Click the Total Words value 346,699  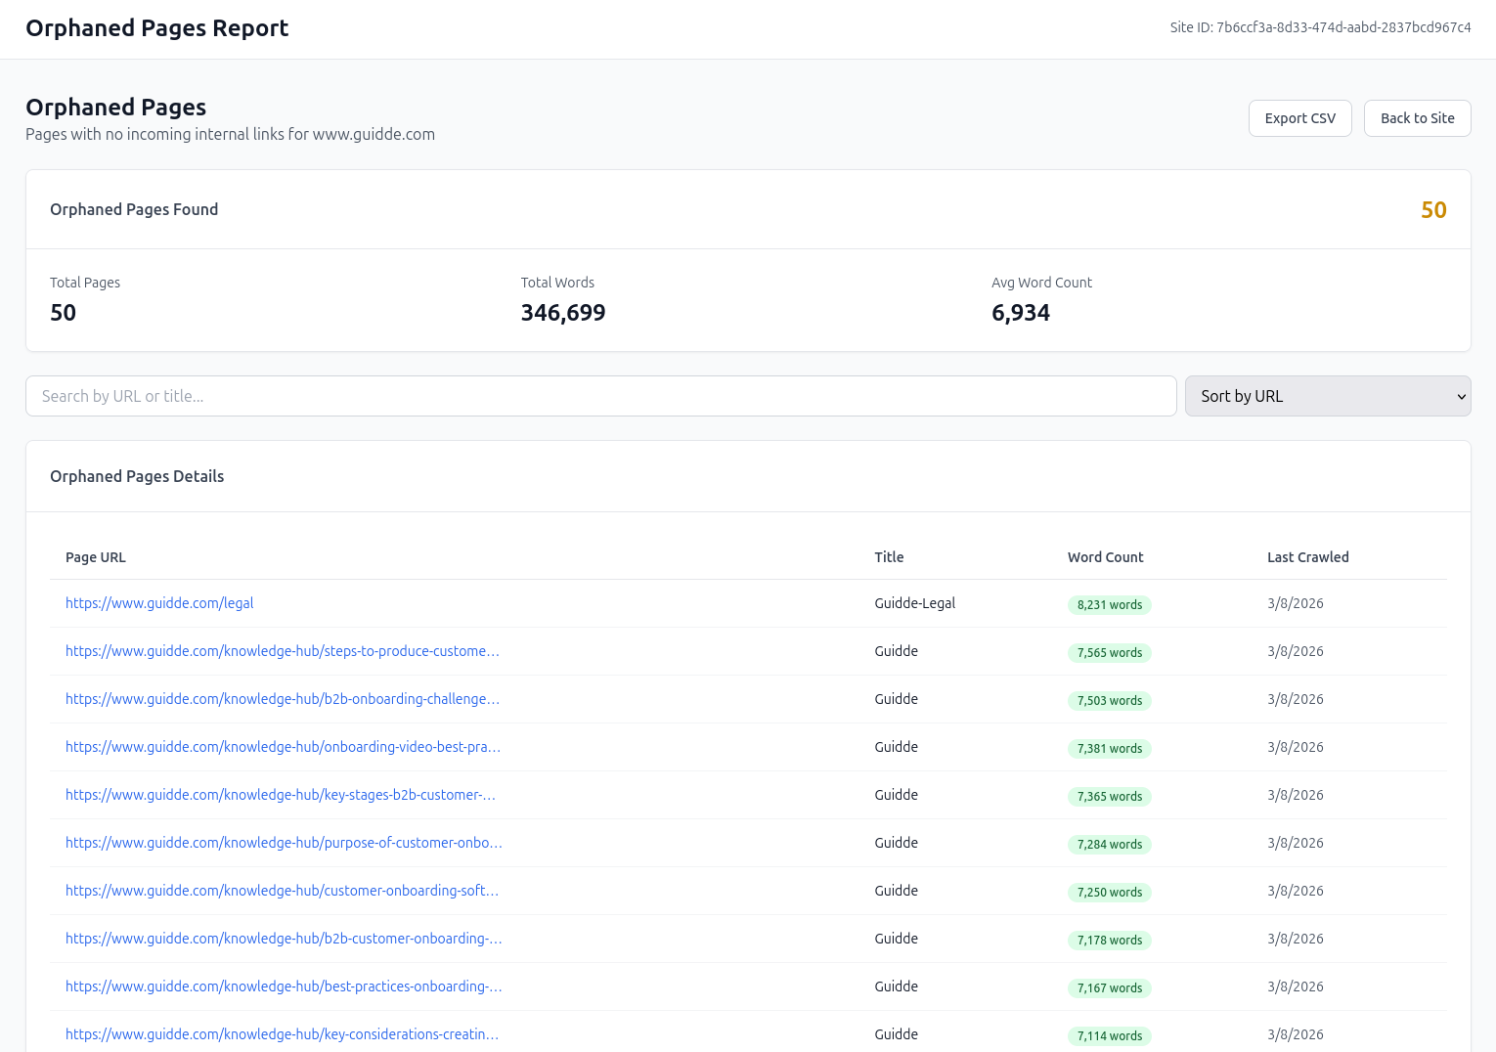[x=563, y=313]
